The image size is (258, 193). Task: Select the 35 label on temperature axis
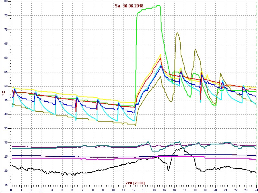point(5,128)
